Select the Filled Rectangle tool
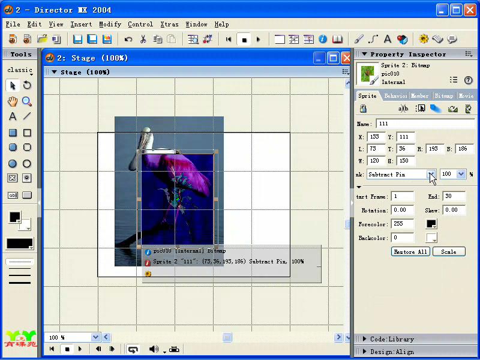480x360 pixels. [x=13, y=133]
